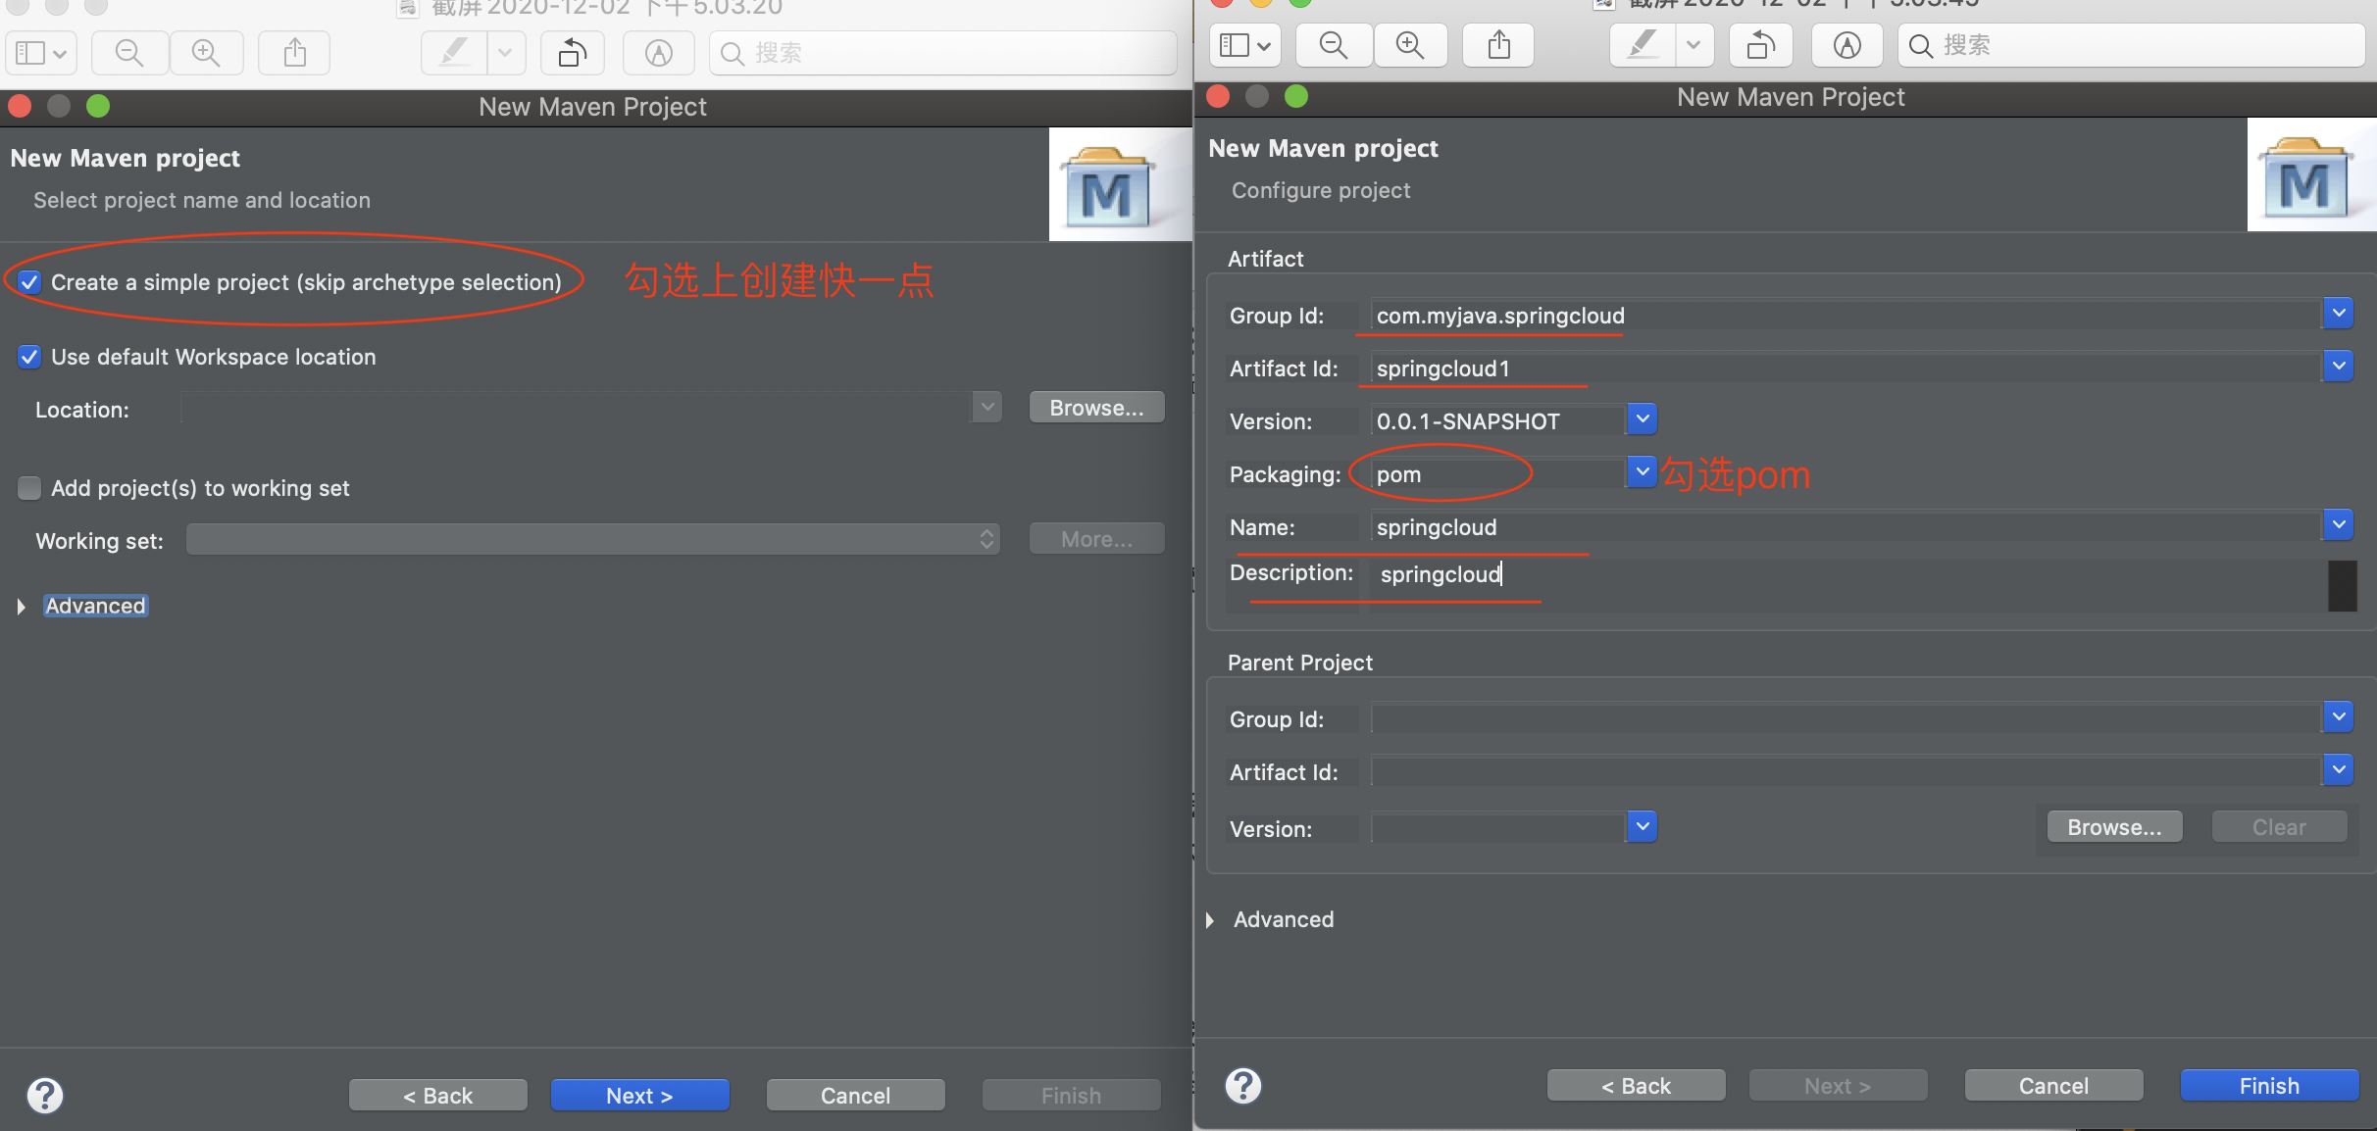
Task: Click help question mark in left dialog
Action: pos(45,1095)
